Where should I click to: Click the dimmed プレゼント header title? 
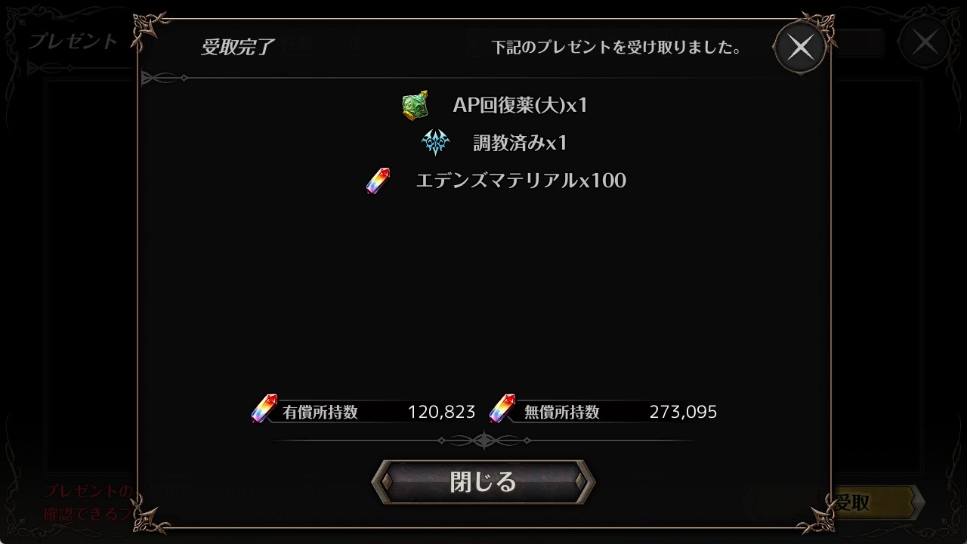click(x=73, y=41)
